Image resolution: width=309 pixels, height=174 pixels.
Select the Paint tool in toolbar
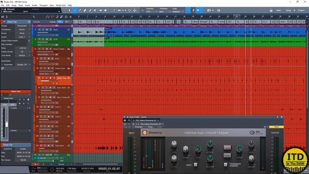tap(90, 10)
